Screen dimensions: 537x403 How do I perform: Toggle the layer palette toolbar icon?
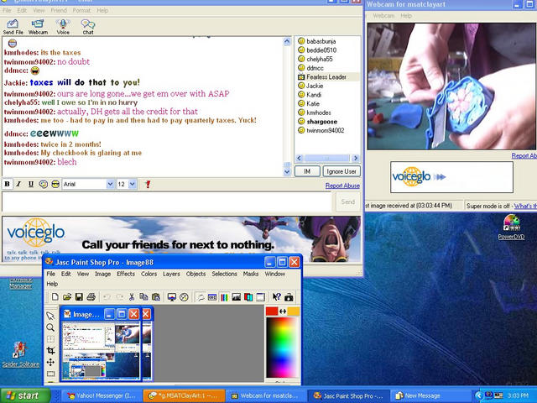click(248, 297)
